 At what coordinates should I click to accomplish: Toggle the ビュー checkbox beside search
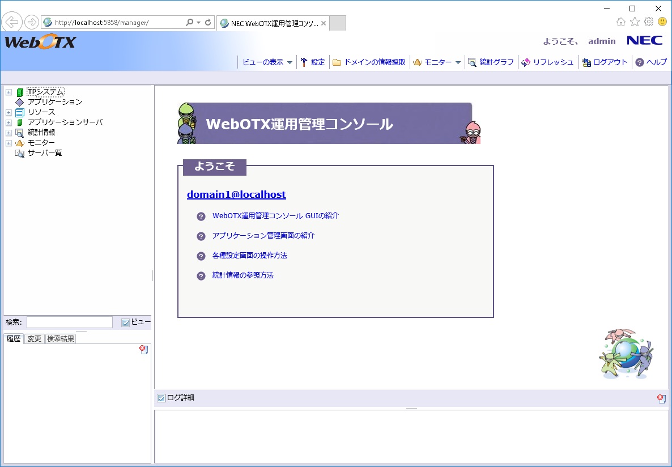point(126,322)
